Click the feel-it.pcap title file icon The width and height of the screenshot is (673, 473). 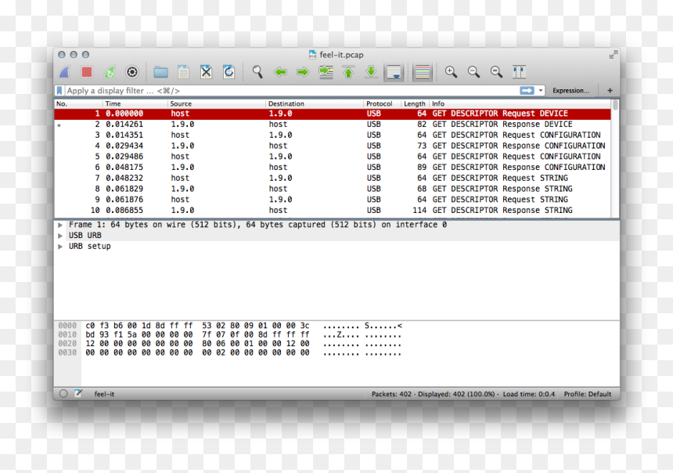(x=312, y=55)
